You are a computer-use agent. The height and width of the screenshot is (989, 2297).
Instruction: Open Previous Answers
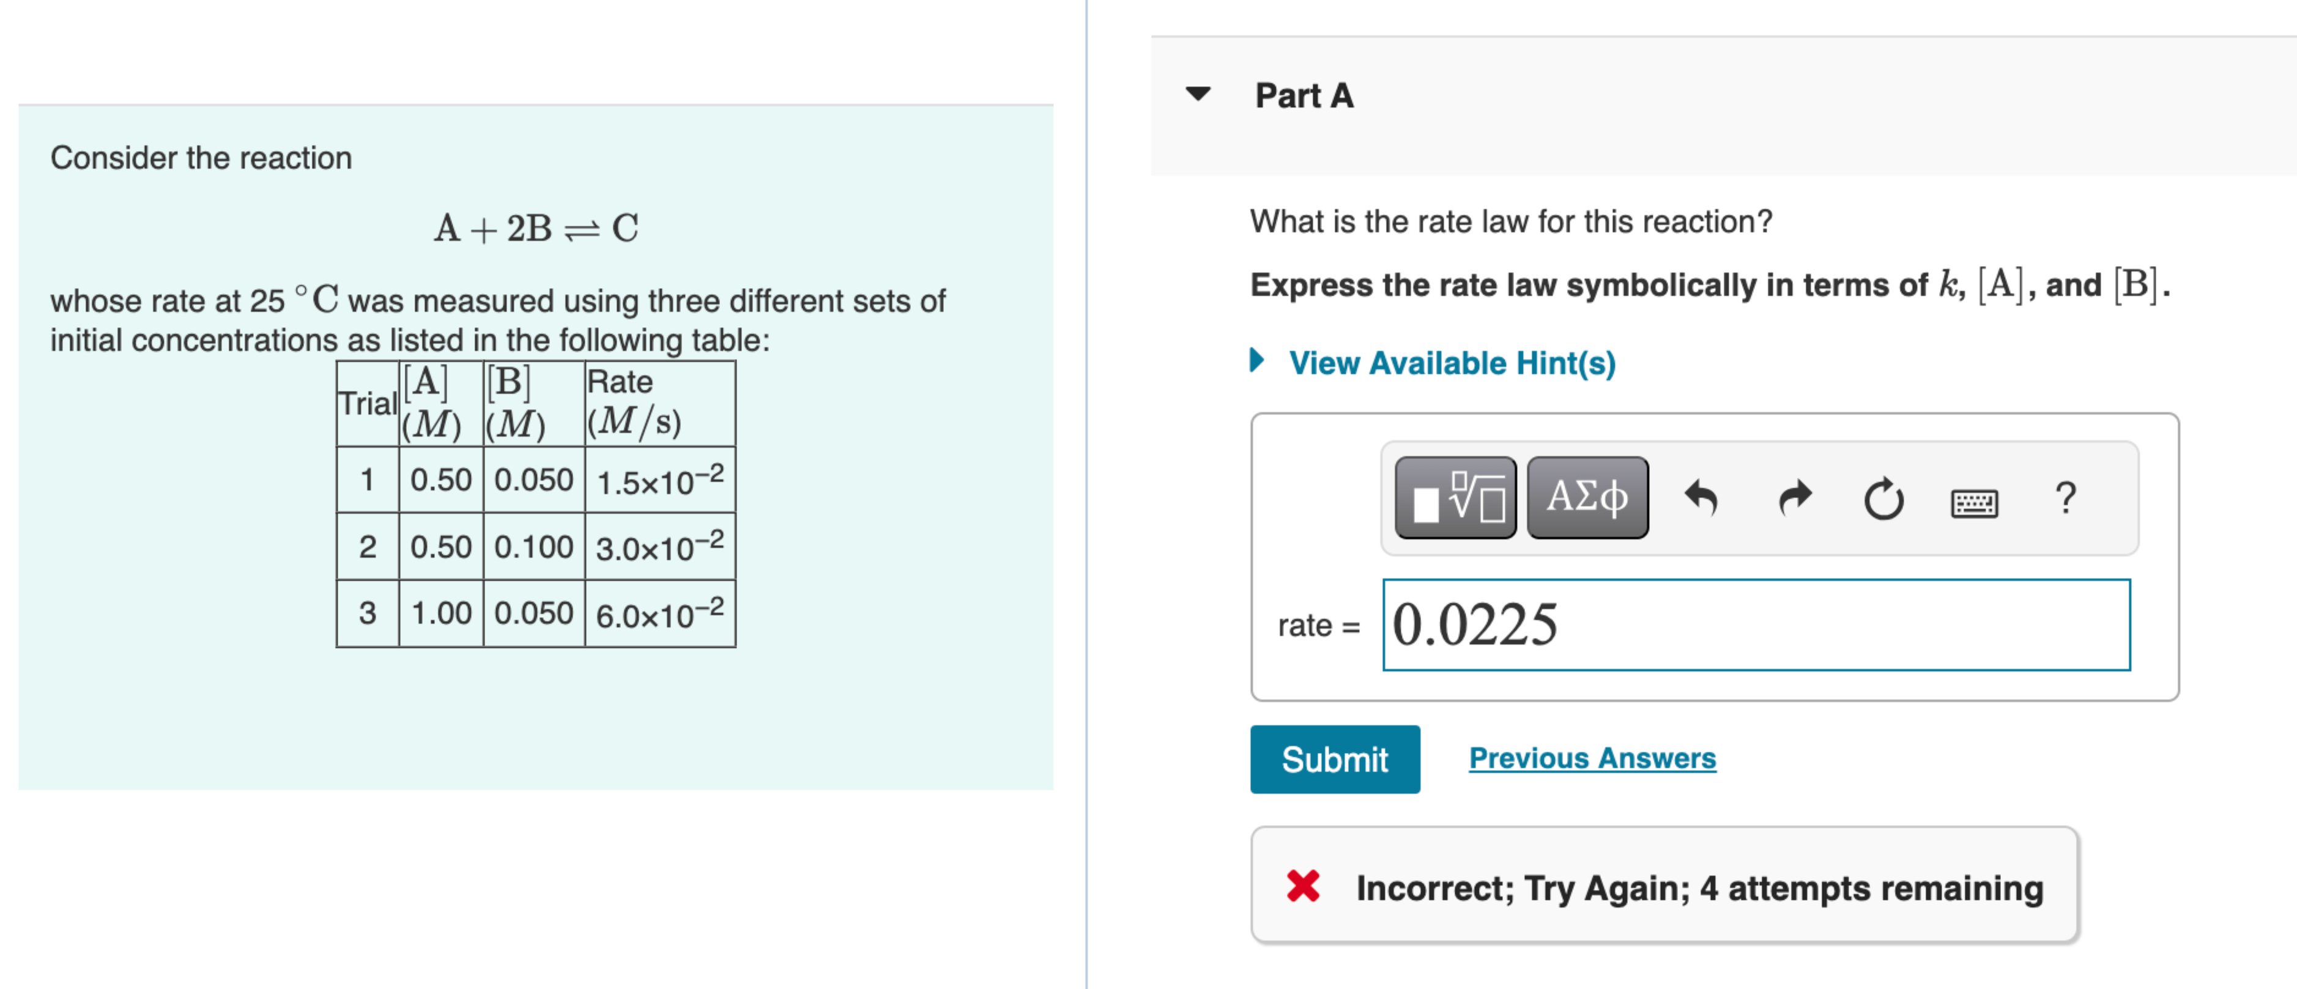click(1591, 757)
